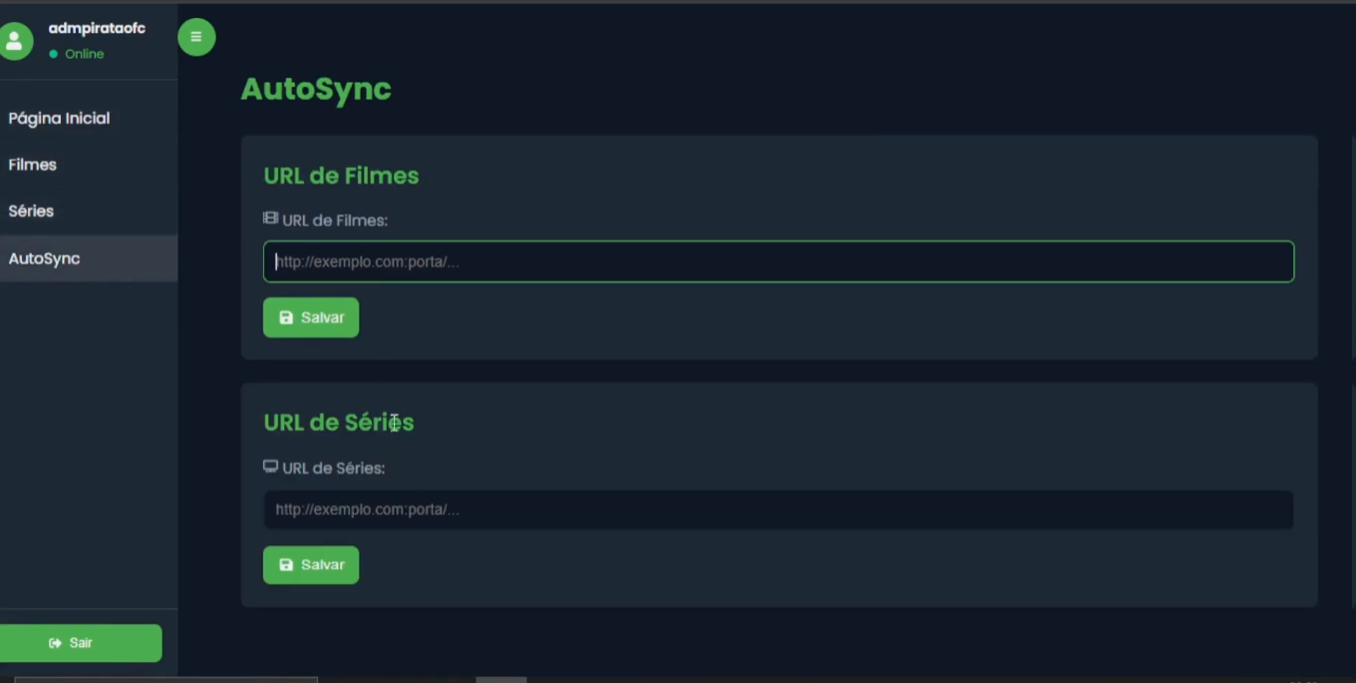Log out with the Sair button
Screen dimensions: 1356x683
point(81,643)
